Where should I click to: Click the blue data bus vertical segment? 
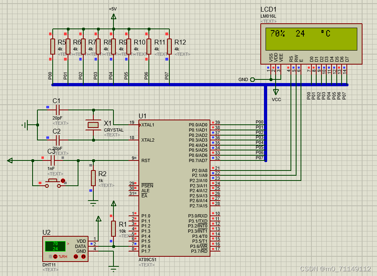pyautogui.click(x=266, y=124)
